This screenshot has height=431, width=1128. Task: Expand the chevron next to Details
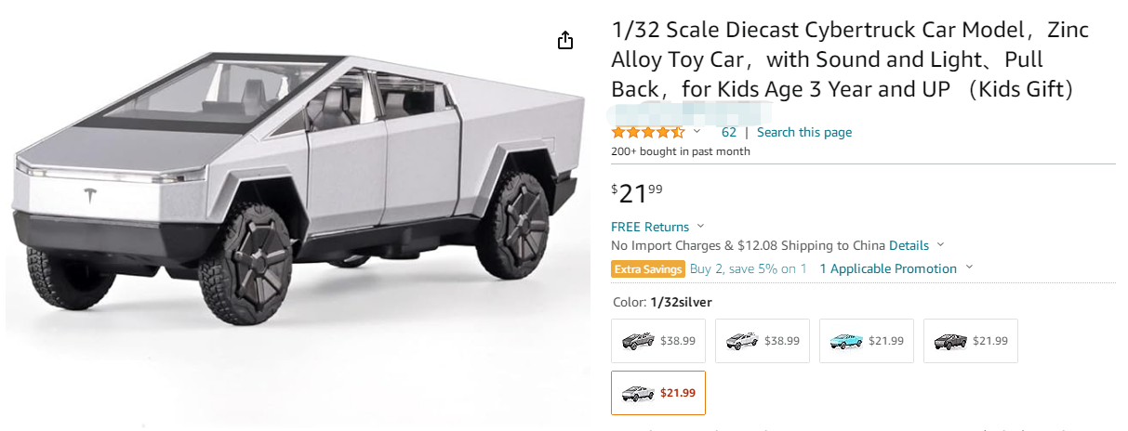[x=940, y=245]
